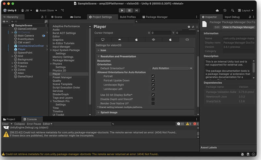Click the add-object plus button in Hierarchy
This screenshot has width=261, height=160.
coord(4,21)
